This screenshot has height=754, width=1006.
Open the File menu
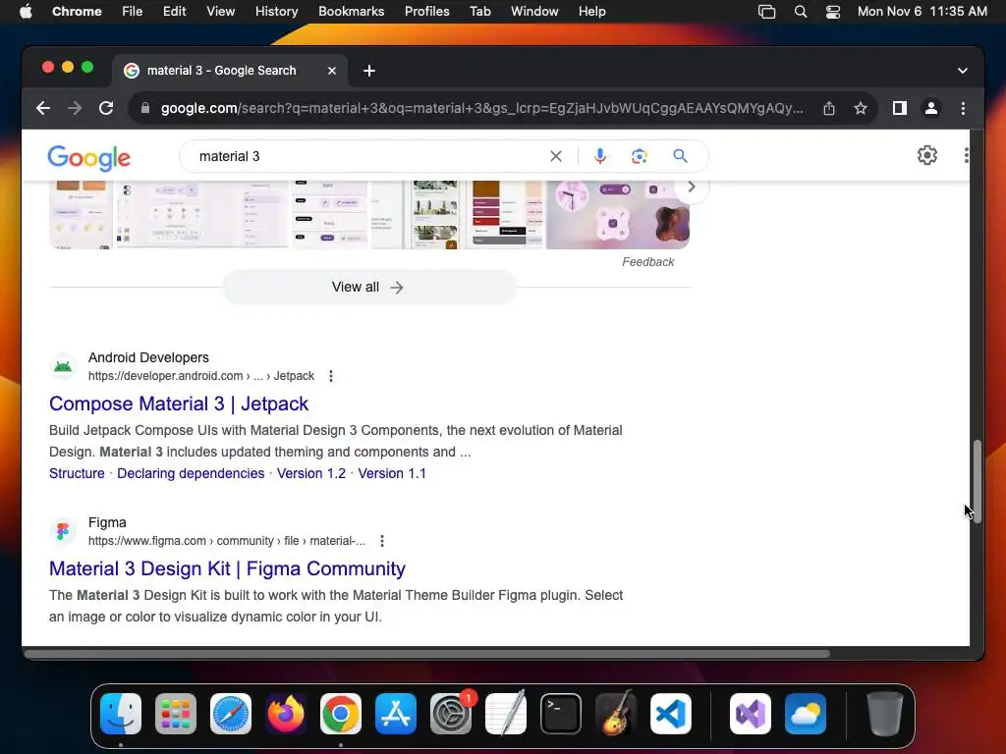click(133, 12)
